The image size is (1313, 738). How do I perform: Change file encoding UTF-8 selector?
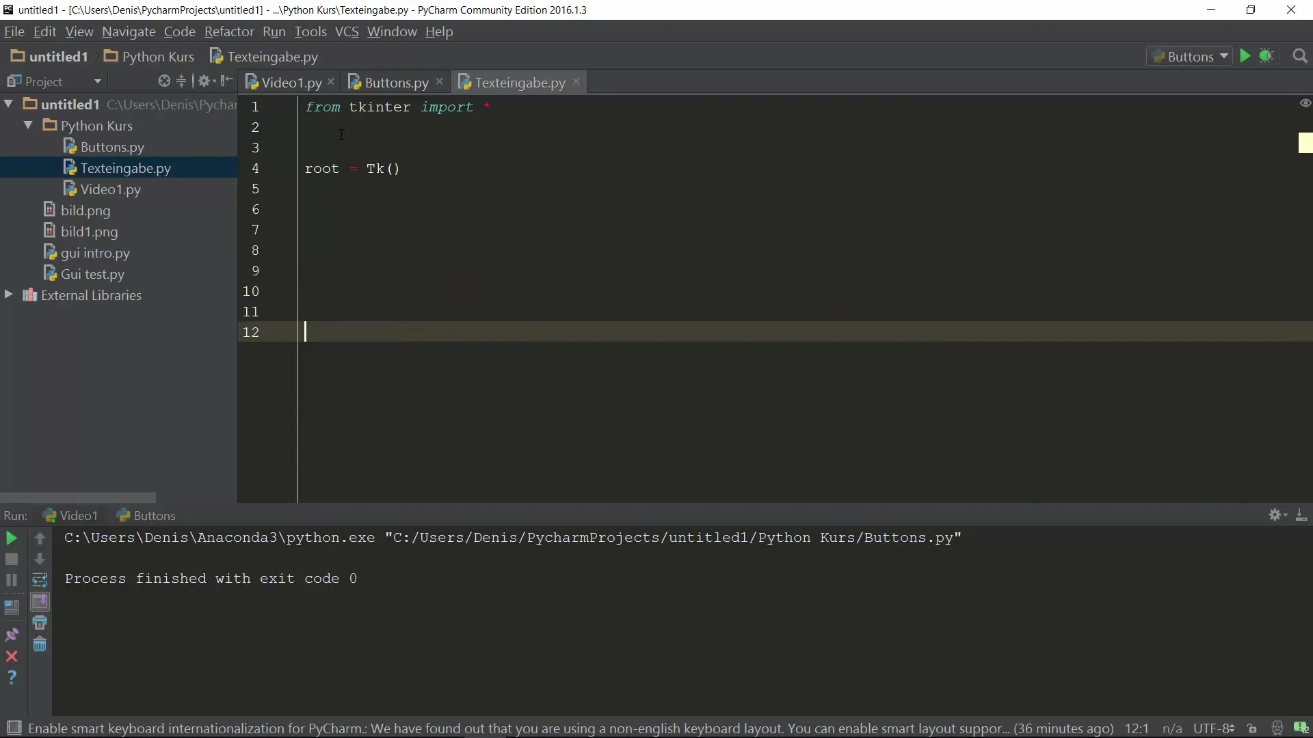[x=1214, y=728]
